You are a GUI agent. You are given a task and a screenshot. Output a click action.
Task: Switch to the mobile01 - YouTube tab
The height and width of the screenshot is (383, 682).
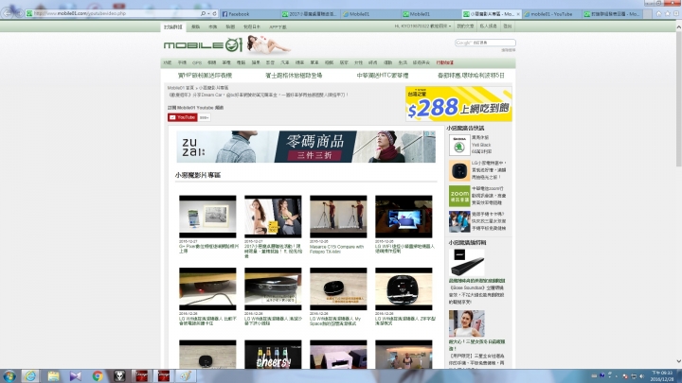pos(551,14)
